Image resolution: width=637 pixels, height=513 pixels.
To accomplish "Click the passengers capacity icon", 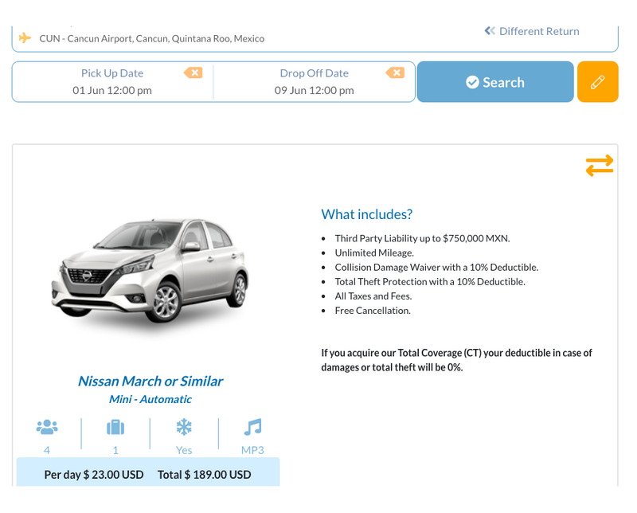I will (x=47, y=428).
